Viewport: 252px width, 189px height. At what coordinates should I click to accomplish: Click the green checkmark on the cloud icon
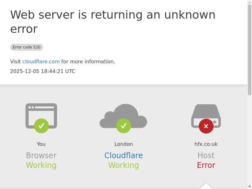pyautogui.click(x=123, y=126)
